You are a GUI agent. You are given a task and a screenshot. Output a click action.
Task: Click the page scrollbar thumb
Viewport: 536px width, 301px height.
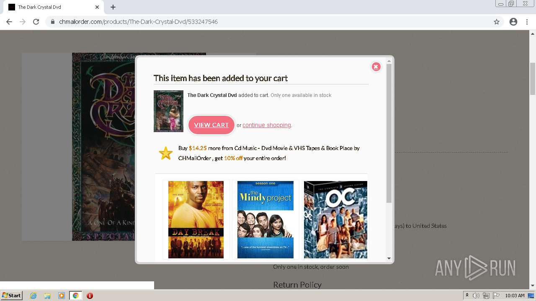pos(533,79)
